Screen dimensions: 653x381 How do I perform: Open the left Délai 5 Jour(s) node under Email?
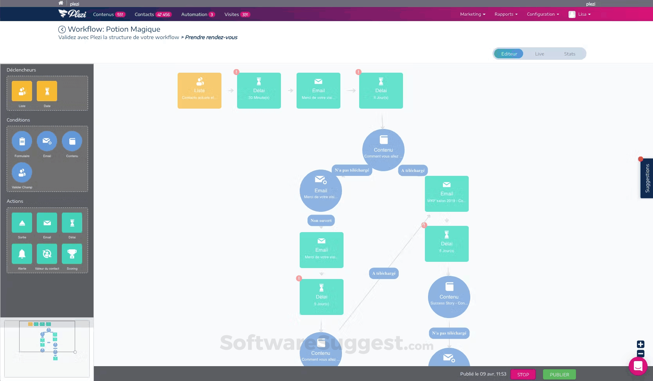click(322, 297)
